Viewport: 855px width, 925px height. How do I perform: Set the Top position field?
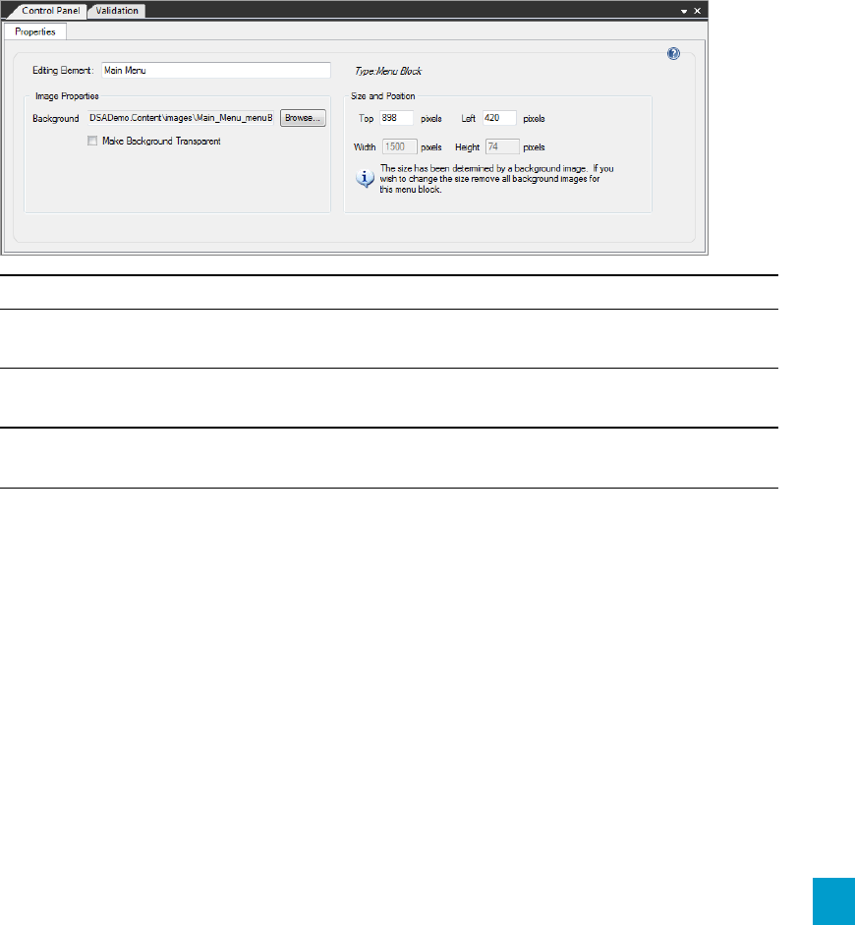coord(396,118)
